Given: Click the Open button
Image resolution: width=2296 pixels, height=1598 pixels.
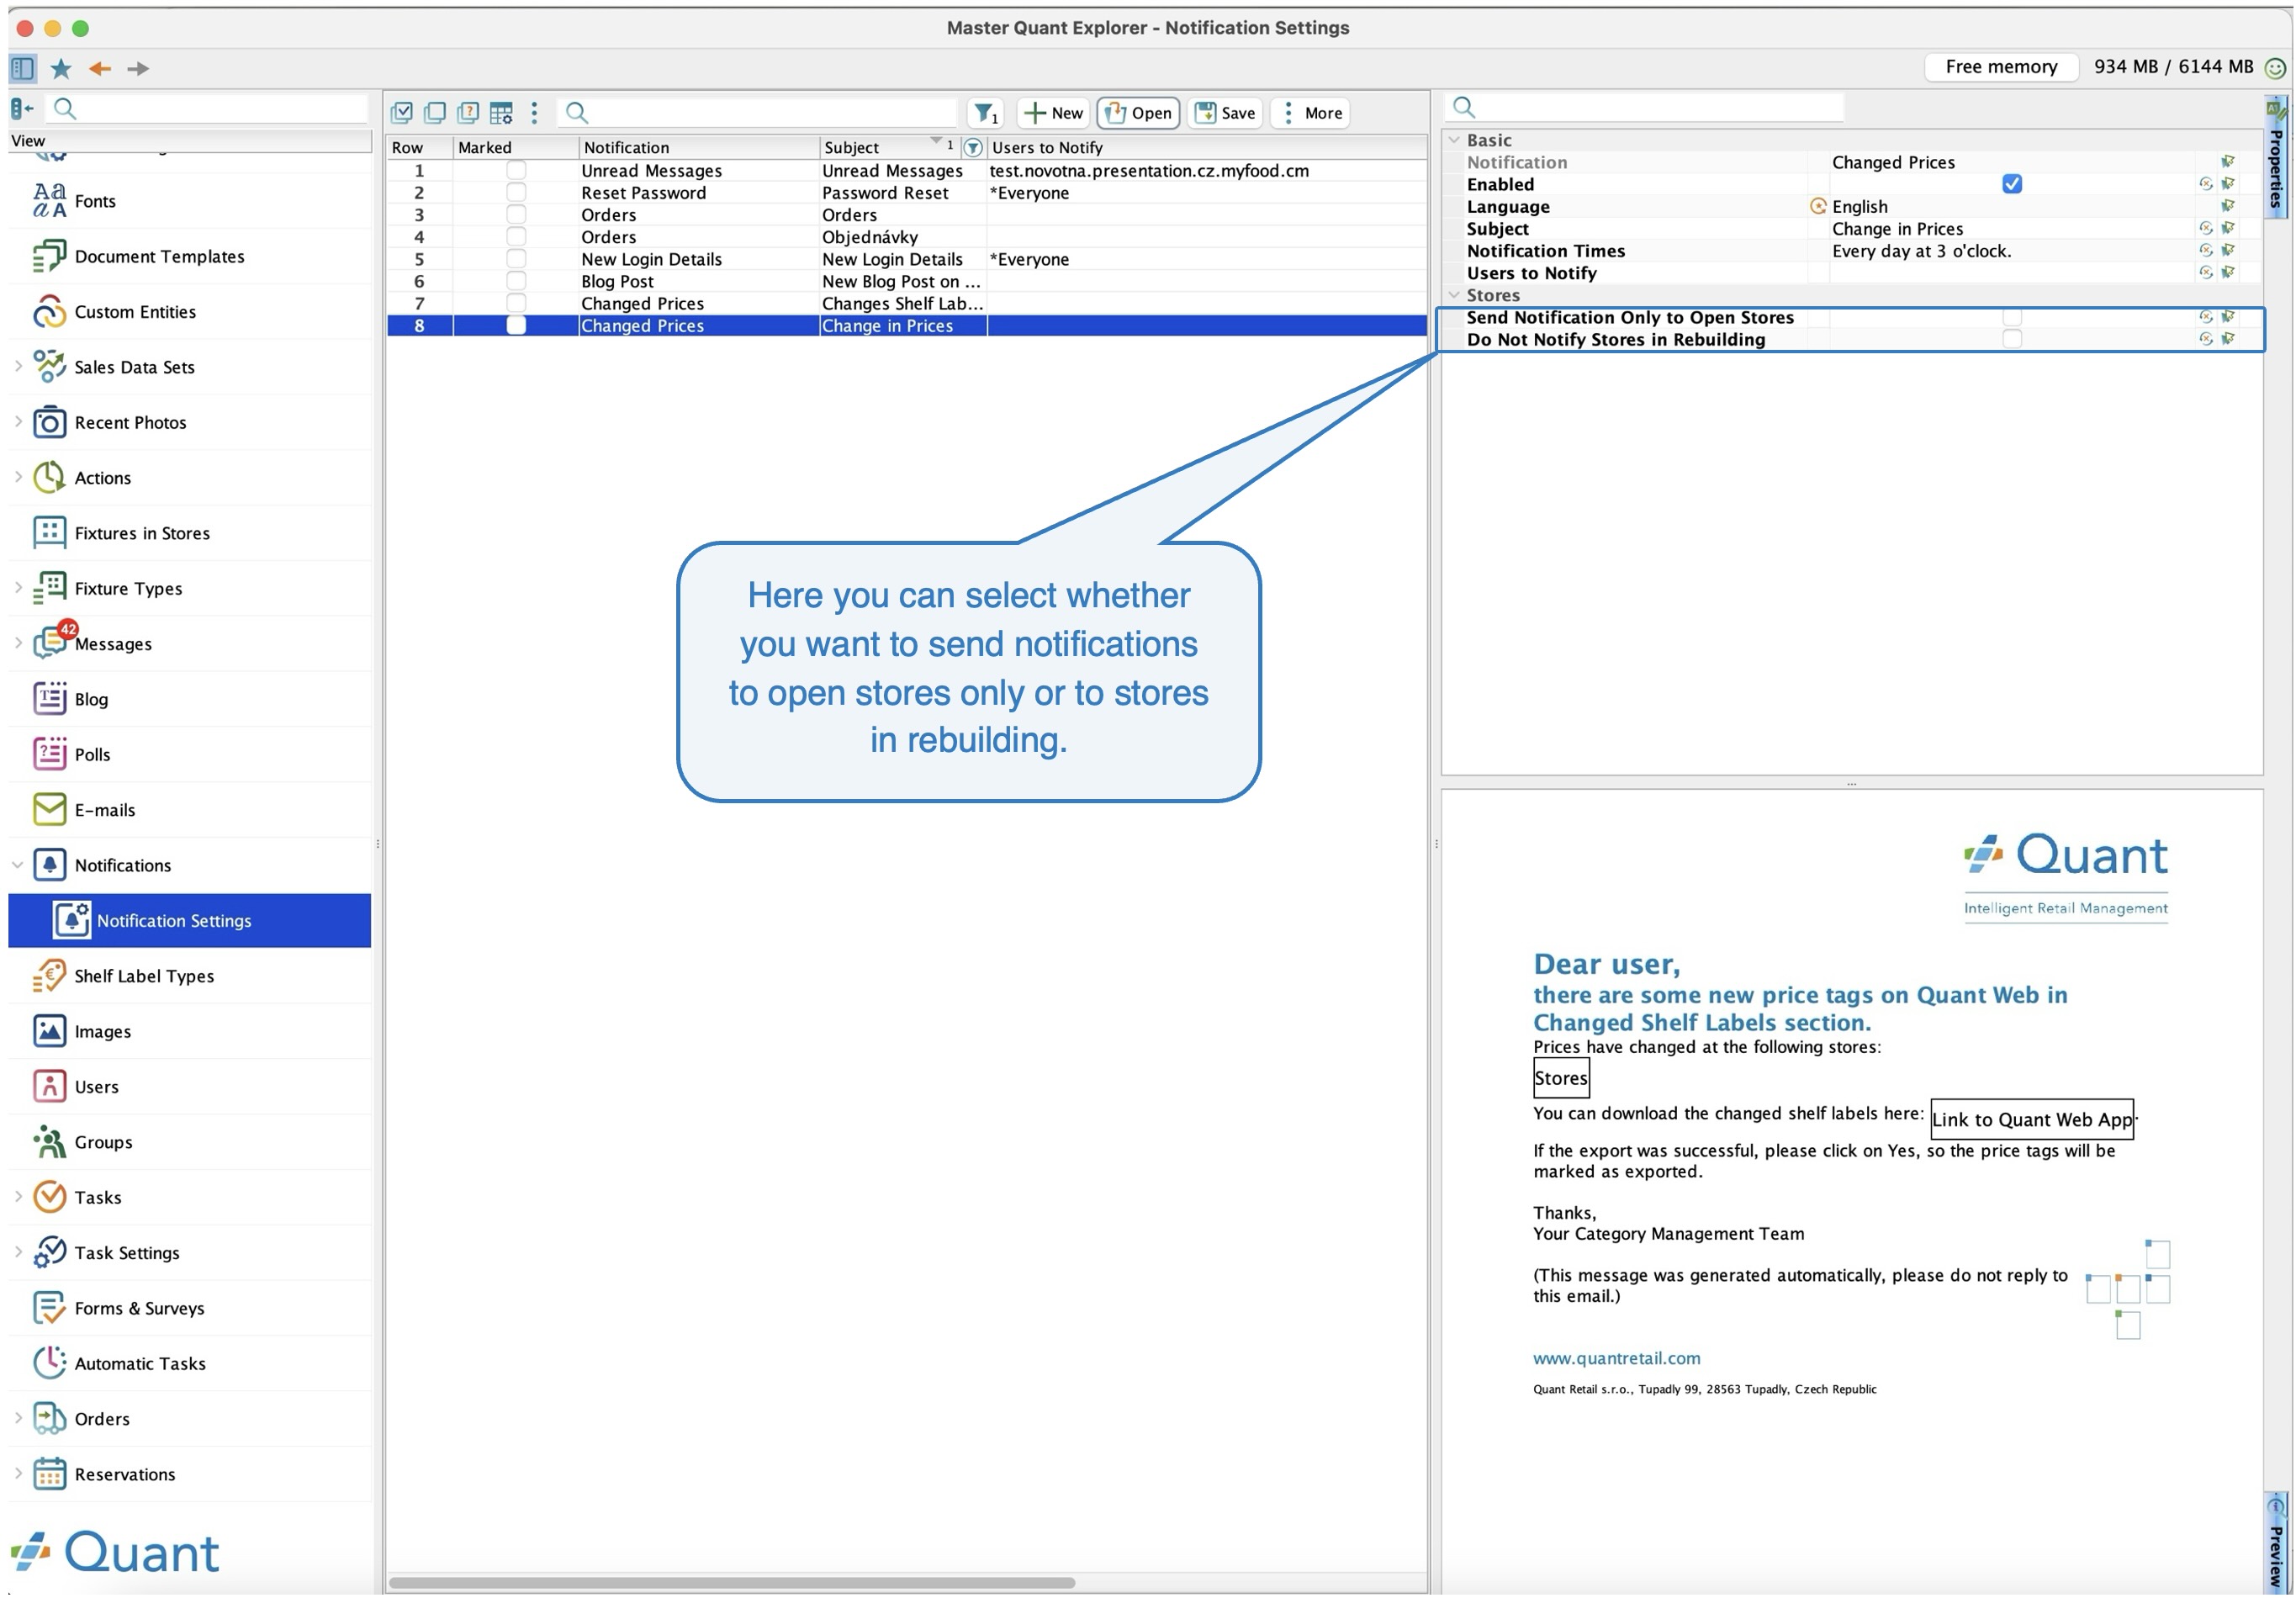Looking at the screenshot, I should click(x=1139, y=113).
